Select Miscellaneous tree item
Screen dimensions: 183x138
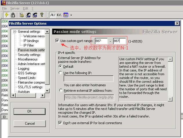[x=28, y=59]
